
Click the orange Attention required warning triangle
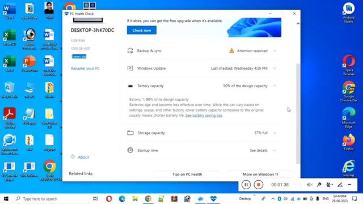pyautogui.click(x=231, y=50)
